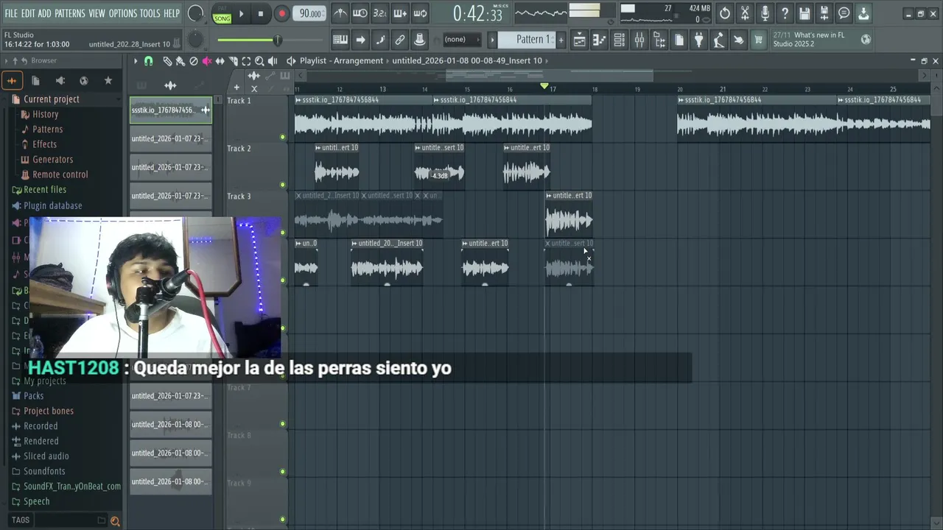Open the Playlist options arrow menu
The image size is (943, 530).
[x=136, y=61]
